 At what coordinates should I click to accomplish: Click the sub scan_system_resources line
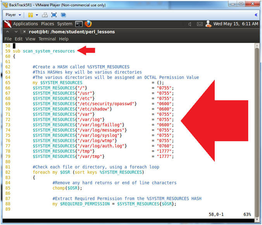[44, 51]
